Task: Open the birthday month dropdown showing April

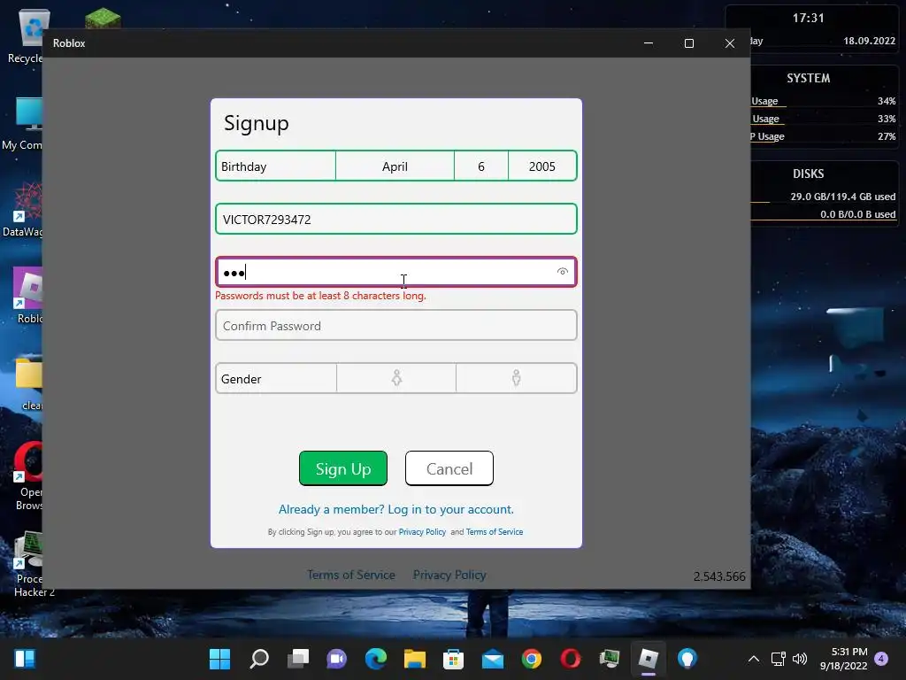Action: [x=395, y=166]
